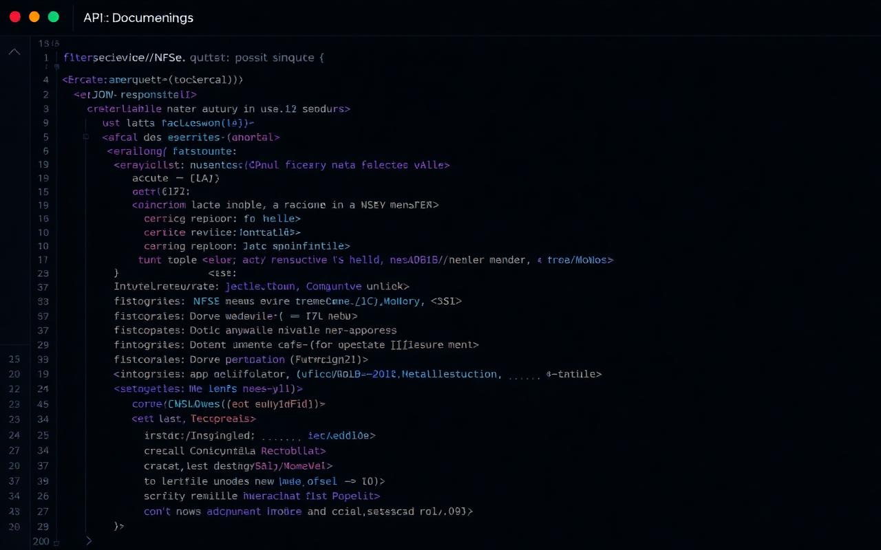Click the '<ett last, Tecopreals>' line

tap(193, 419)
